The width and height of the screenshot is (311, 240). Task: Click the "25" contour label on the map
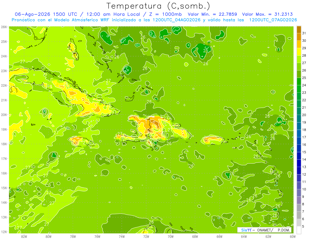(x=206, y=51)
